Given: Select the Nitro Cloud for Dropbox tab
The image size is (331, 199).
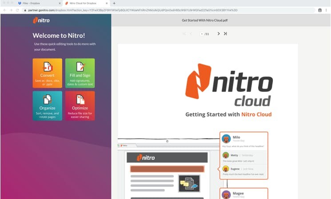Looking at the screenshot, I should click(x=84, y=3).
